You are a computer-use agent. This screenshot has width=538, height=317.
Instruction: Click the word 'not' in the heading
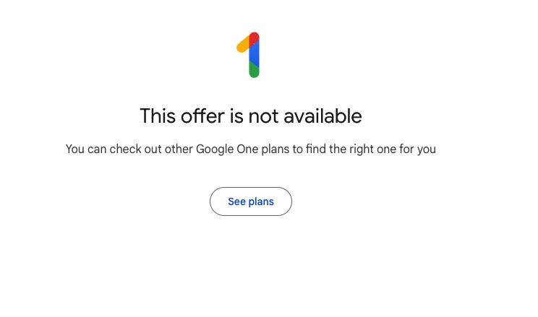tap(263, 116)
